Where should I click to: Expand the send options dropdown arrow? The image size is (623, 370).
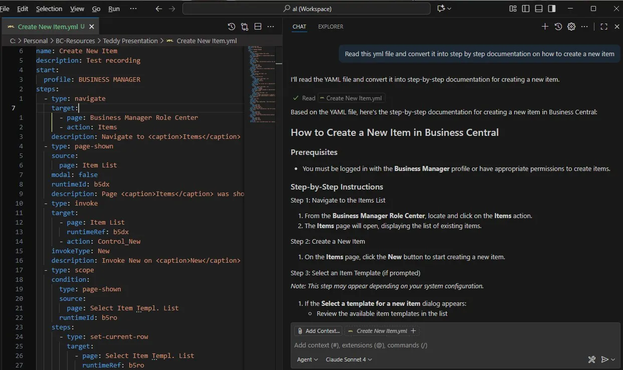click(x=613, y=359)
